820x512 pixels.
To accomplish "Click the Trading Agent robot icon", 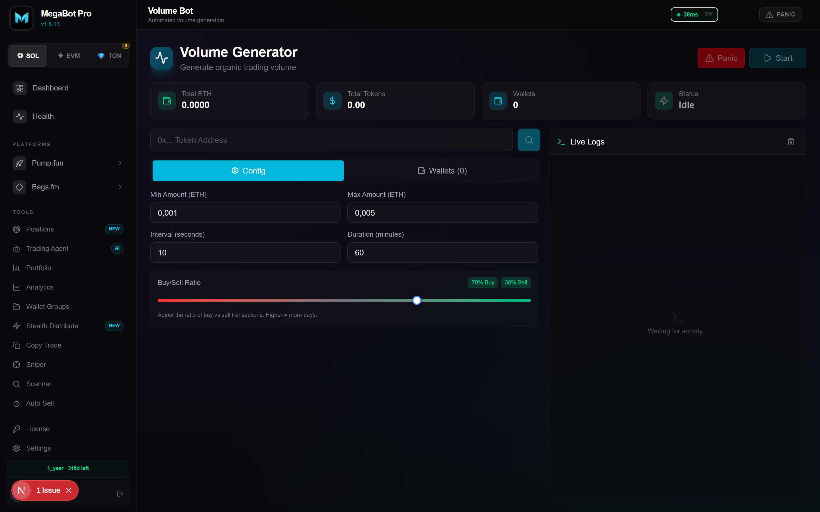I will point(16,249).
